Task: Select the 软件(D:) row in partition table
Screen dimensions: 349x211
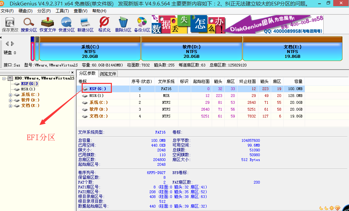Action: tap(190, 110)
